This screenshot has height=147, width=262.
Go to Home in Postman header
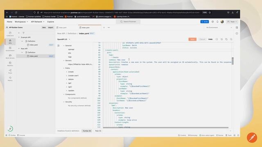click(x=9, y=22)
